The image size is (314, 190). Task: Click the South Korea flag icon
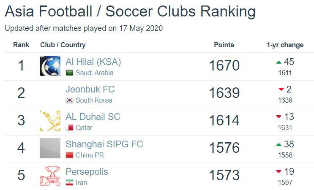(x=69, y=100)
